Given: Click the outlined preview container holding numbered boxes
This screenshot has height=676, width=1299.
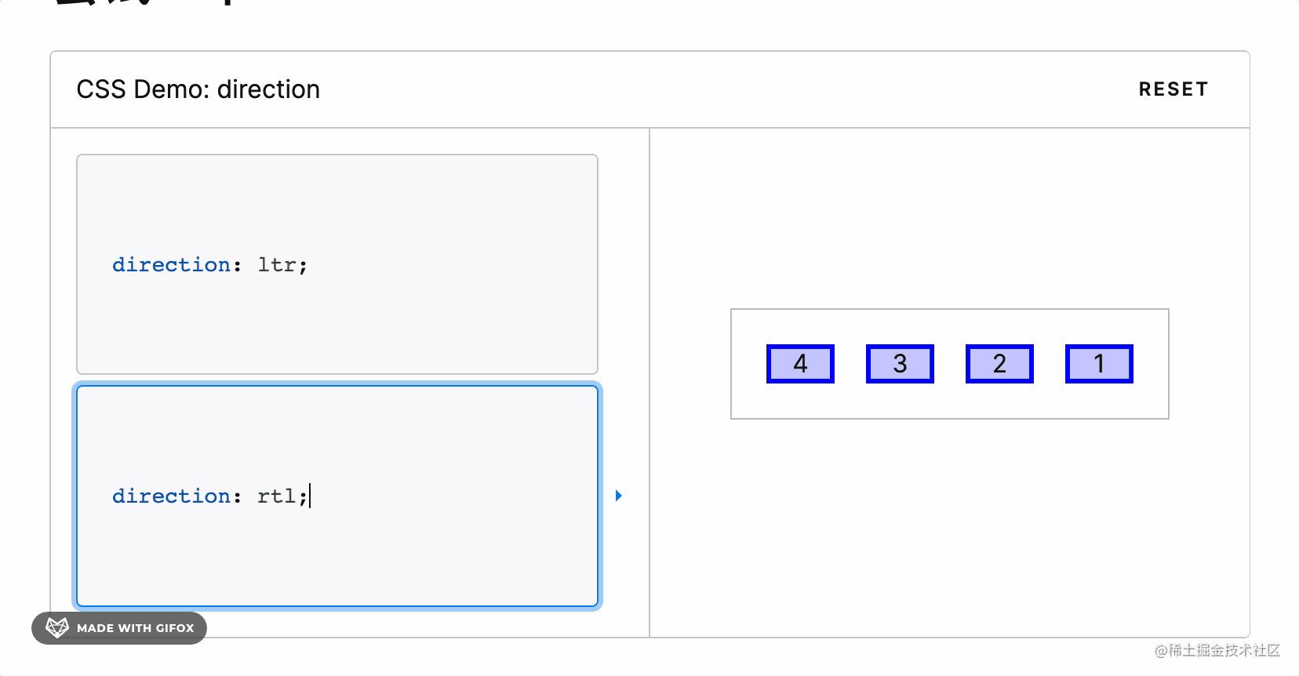Looking at the screenshot, I should [949, 363].
